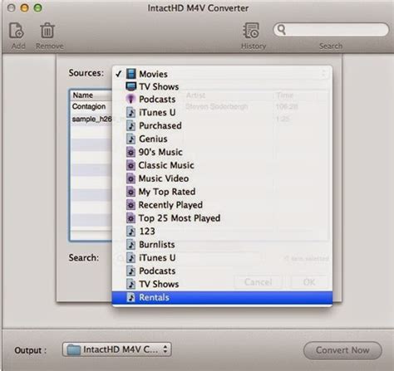The width and height of the screenshot is (394, 371).
Task: Click music note icon beside Purchased
Action: [131, 126]
